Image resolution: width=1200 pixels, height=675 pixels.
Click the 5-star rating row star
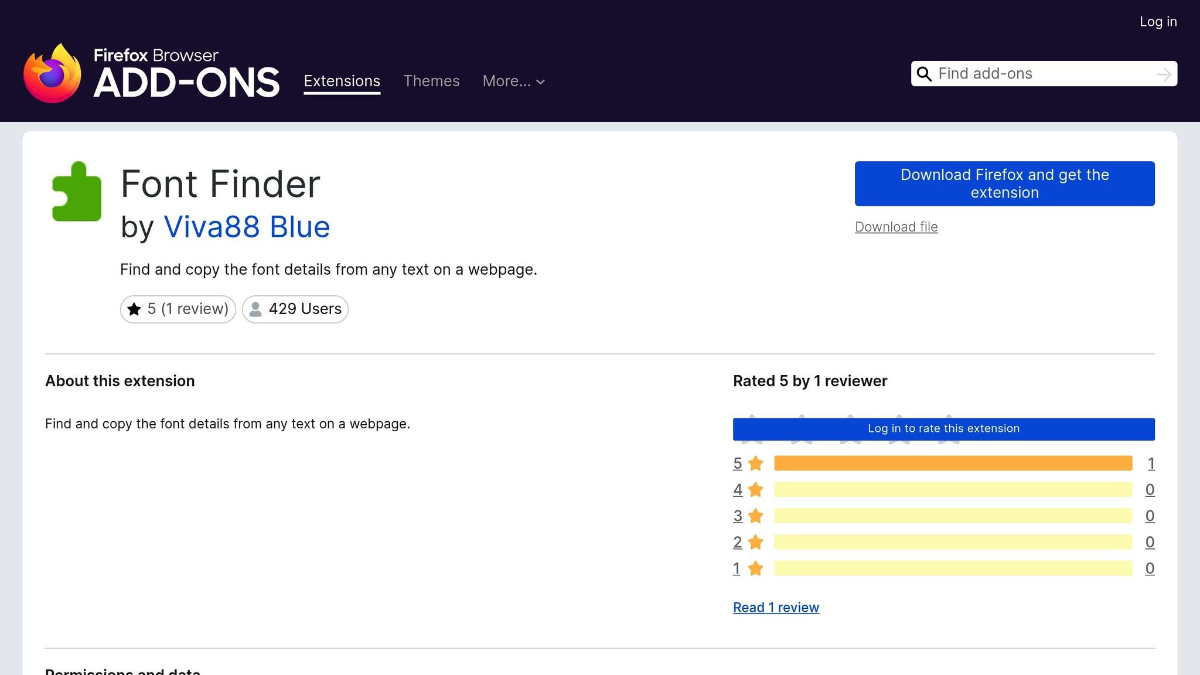coord(756,463)
